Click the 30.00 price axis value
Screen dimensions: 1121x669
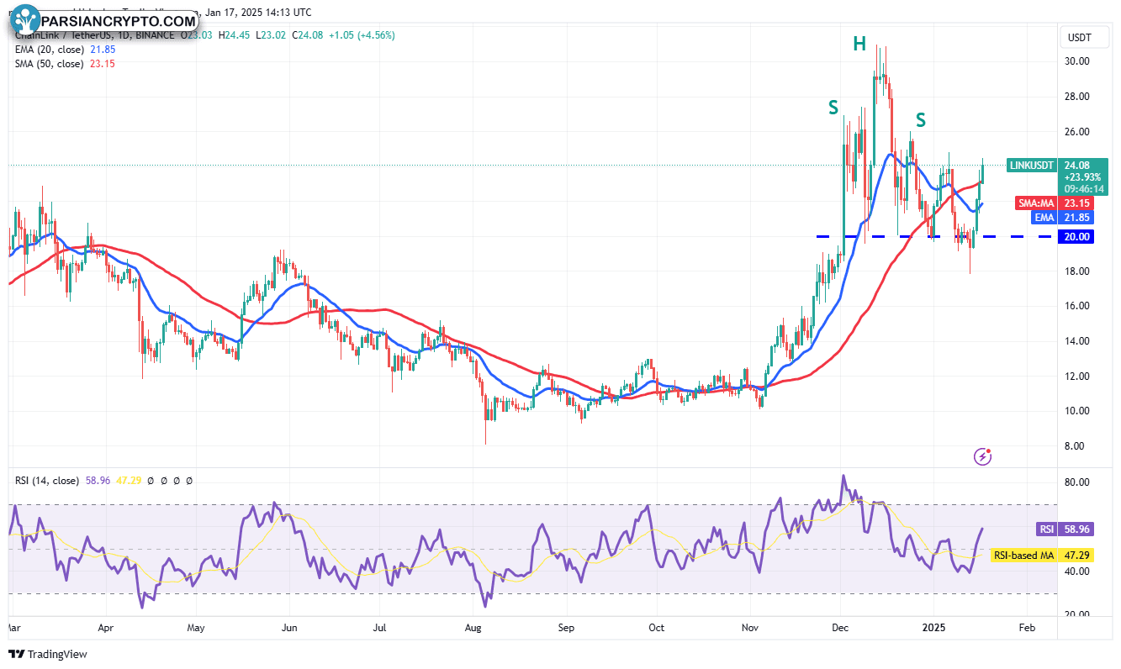click(x=1077, y=61)
